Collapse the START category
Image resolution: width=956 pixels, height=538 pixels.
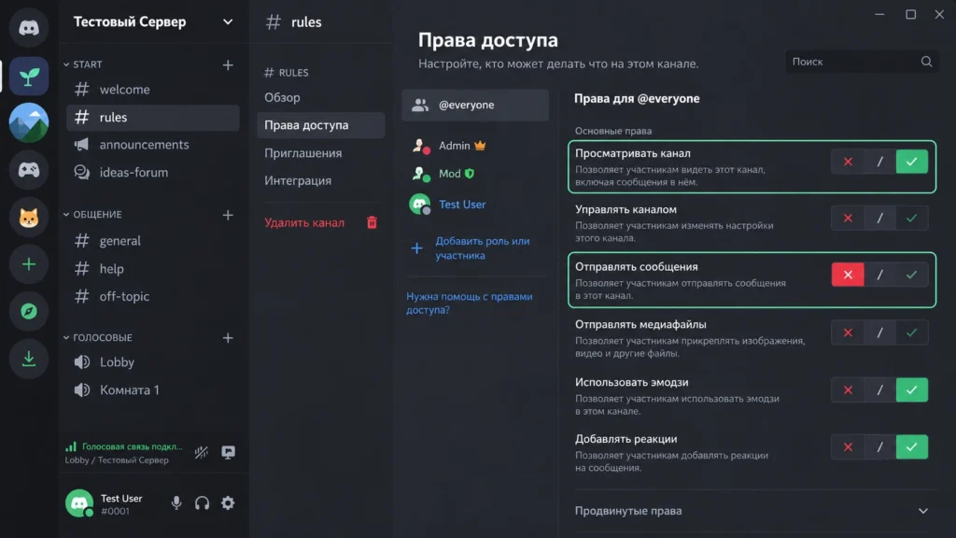(x=66, y=64)
